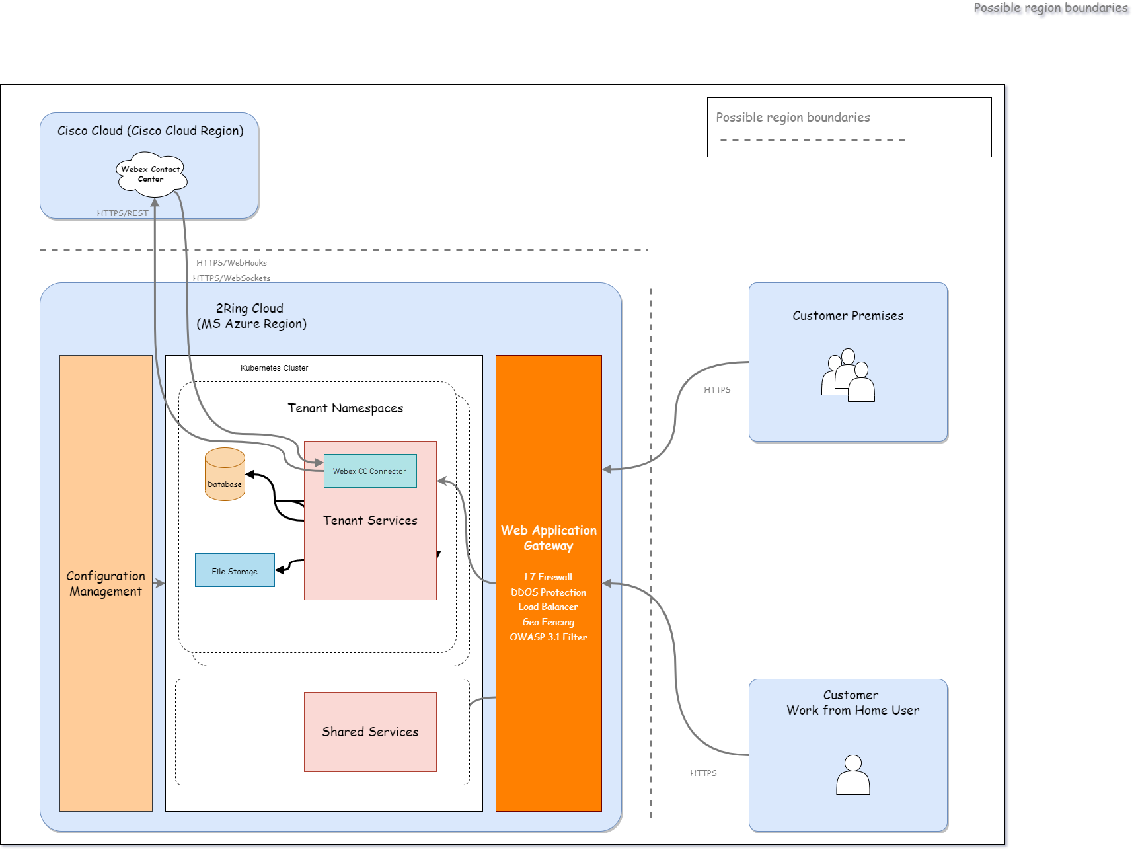The width and height of the screenshot is (1136, 852).
Task: Click the L7 Firewall text
Action: point(549,577)
